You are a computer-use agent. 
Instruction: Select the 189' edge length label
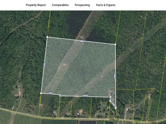pyautogui.click(x=113, y=104)
